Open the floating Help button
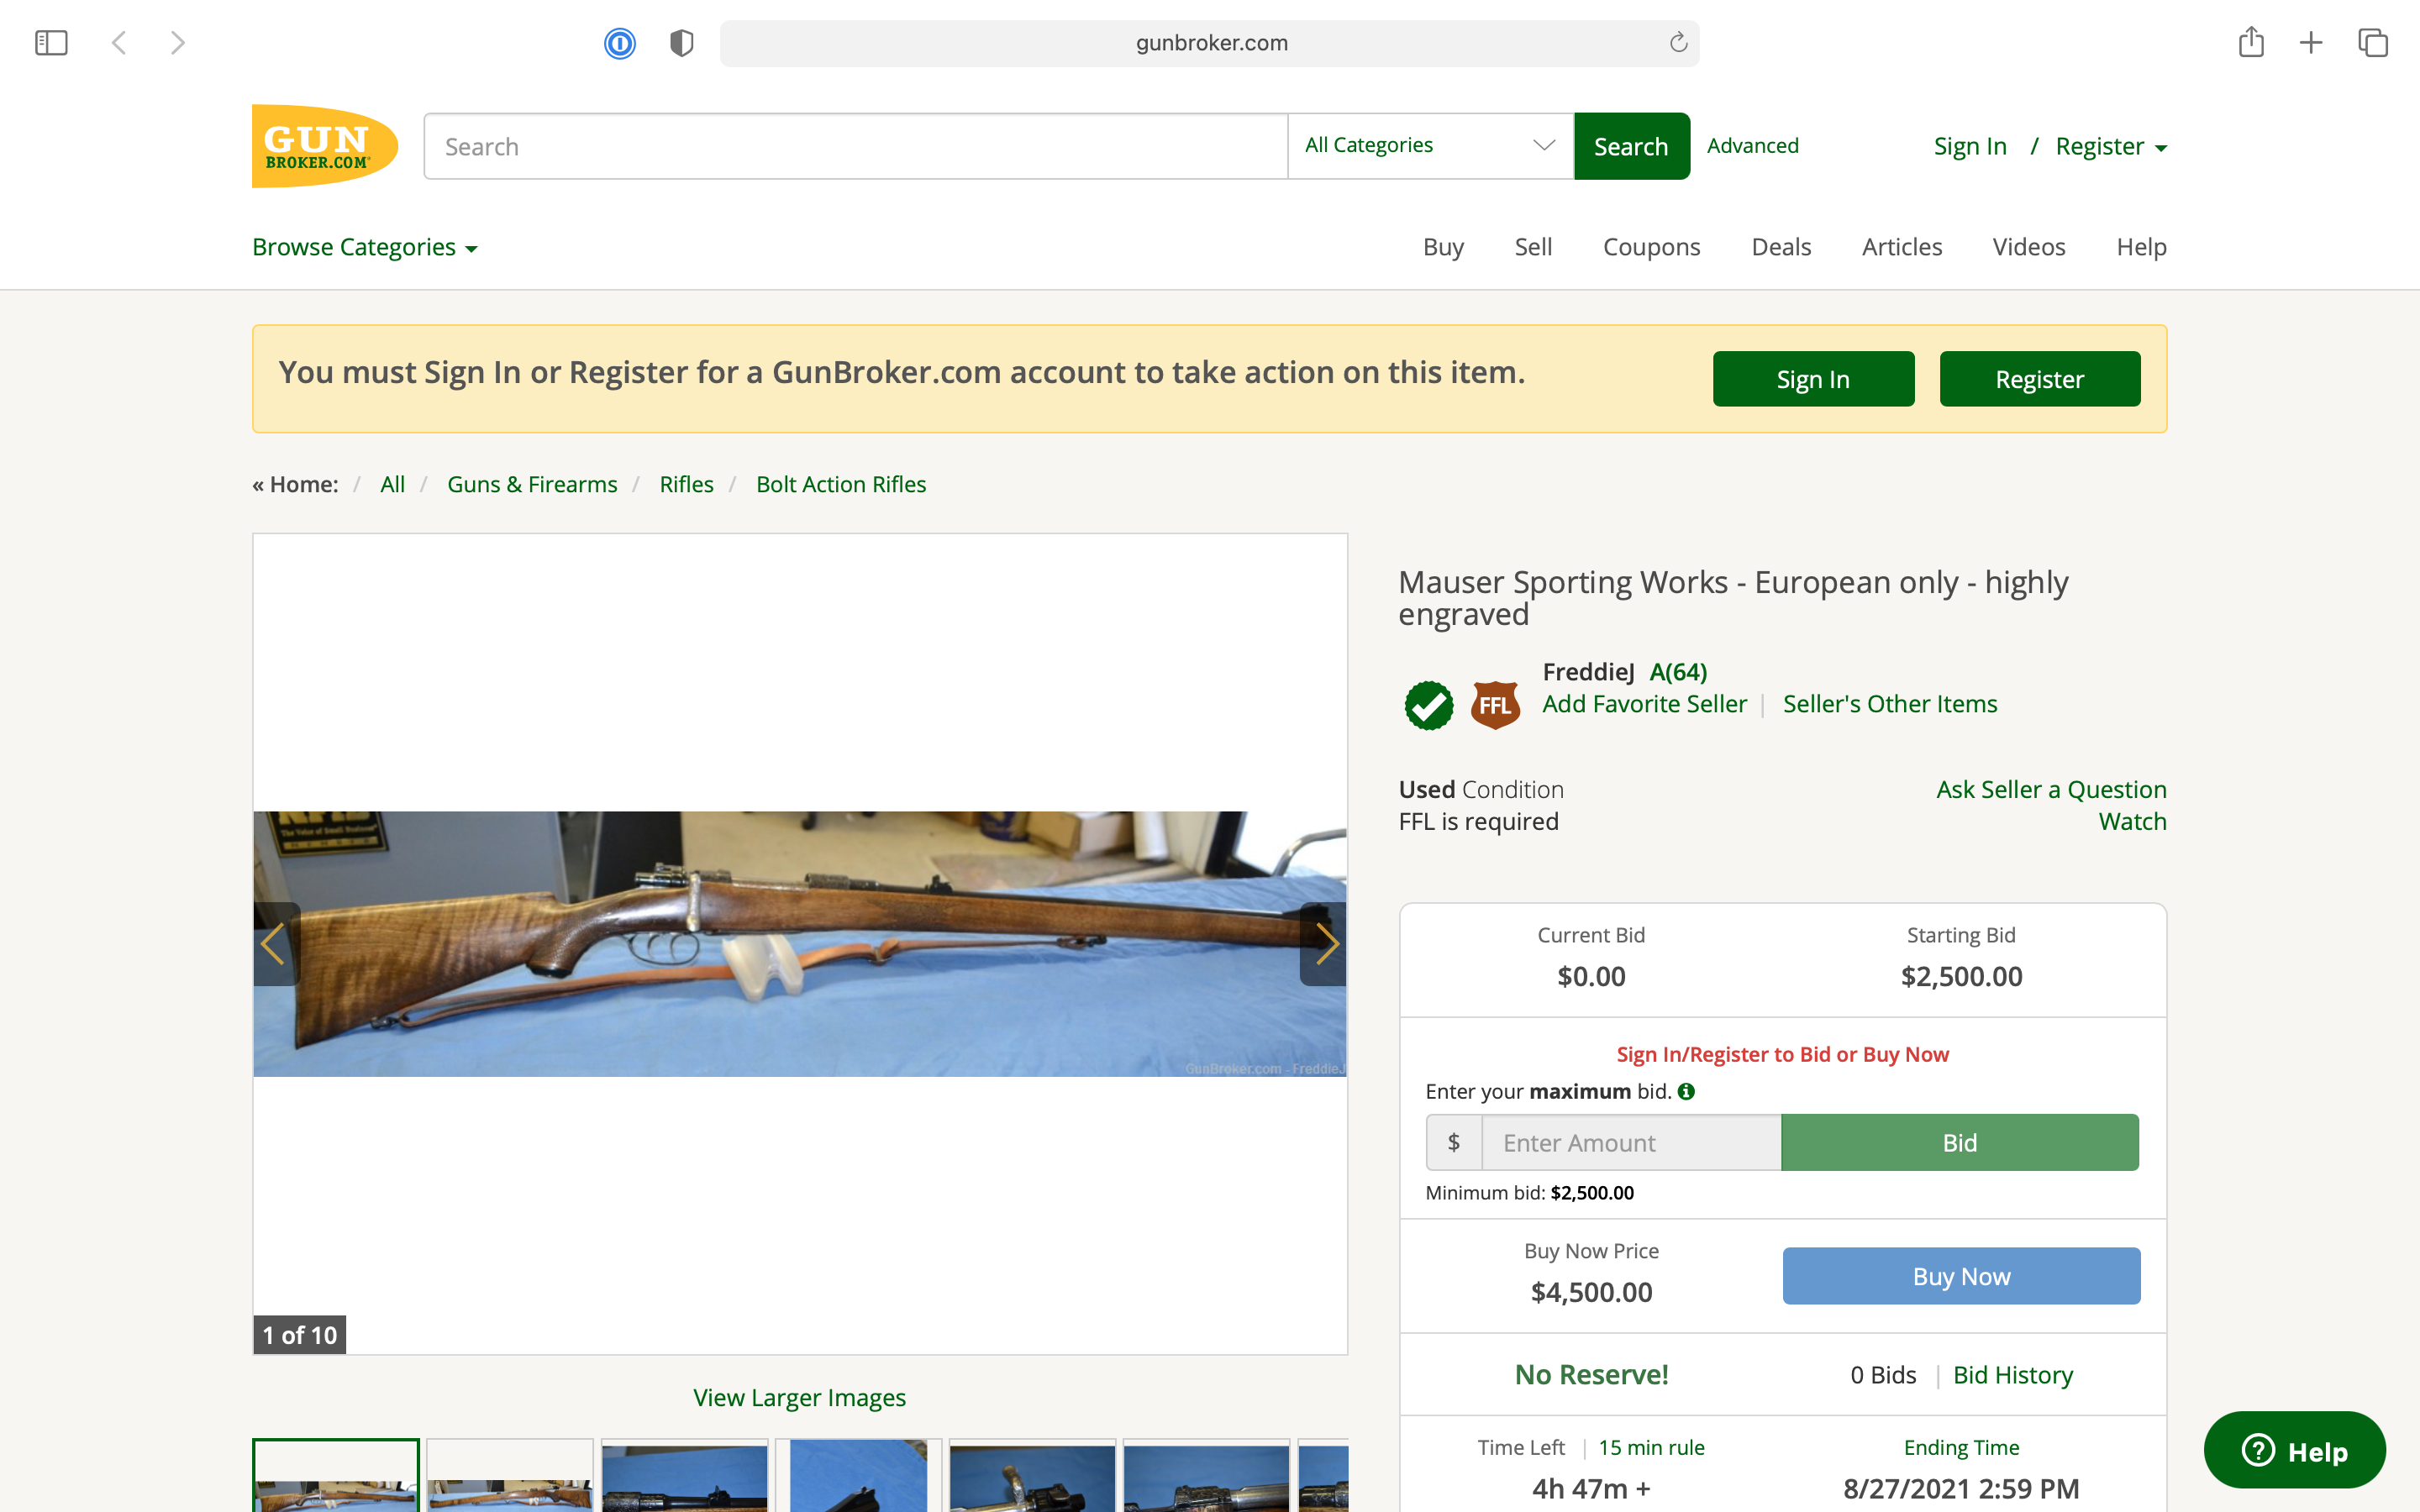The image size is (2420, 1512). pos(2294,1450)
